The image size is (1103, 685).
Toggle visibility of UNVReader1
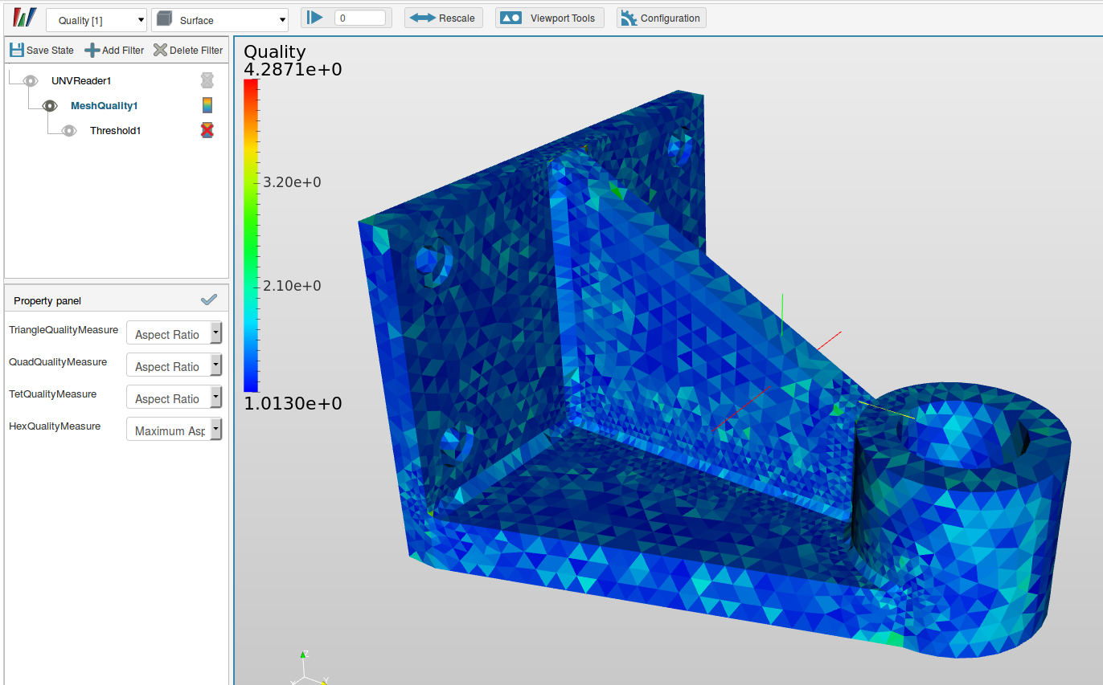[x=31, y=80]
